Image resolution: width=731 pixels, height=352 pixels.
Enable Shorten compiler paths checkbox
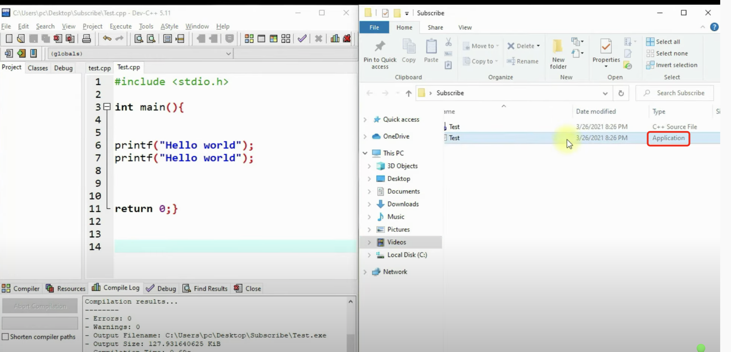click(x=5, y=337)
